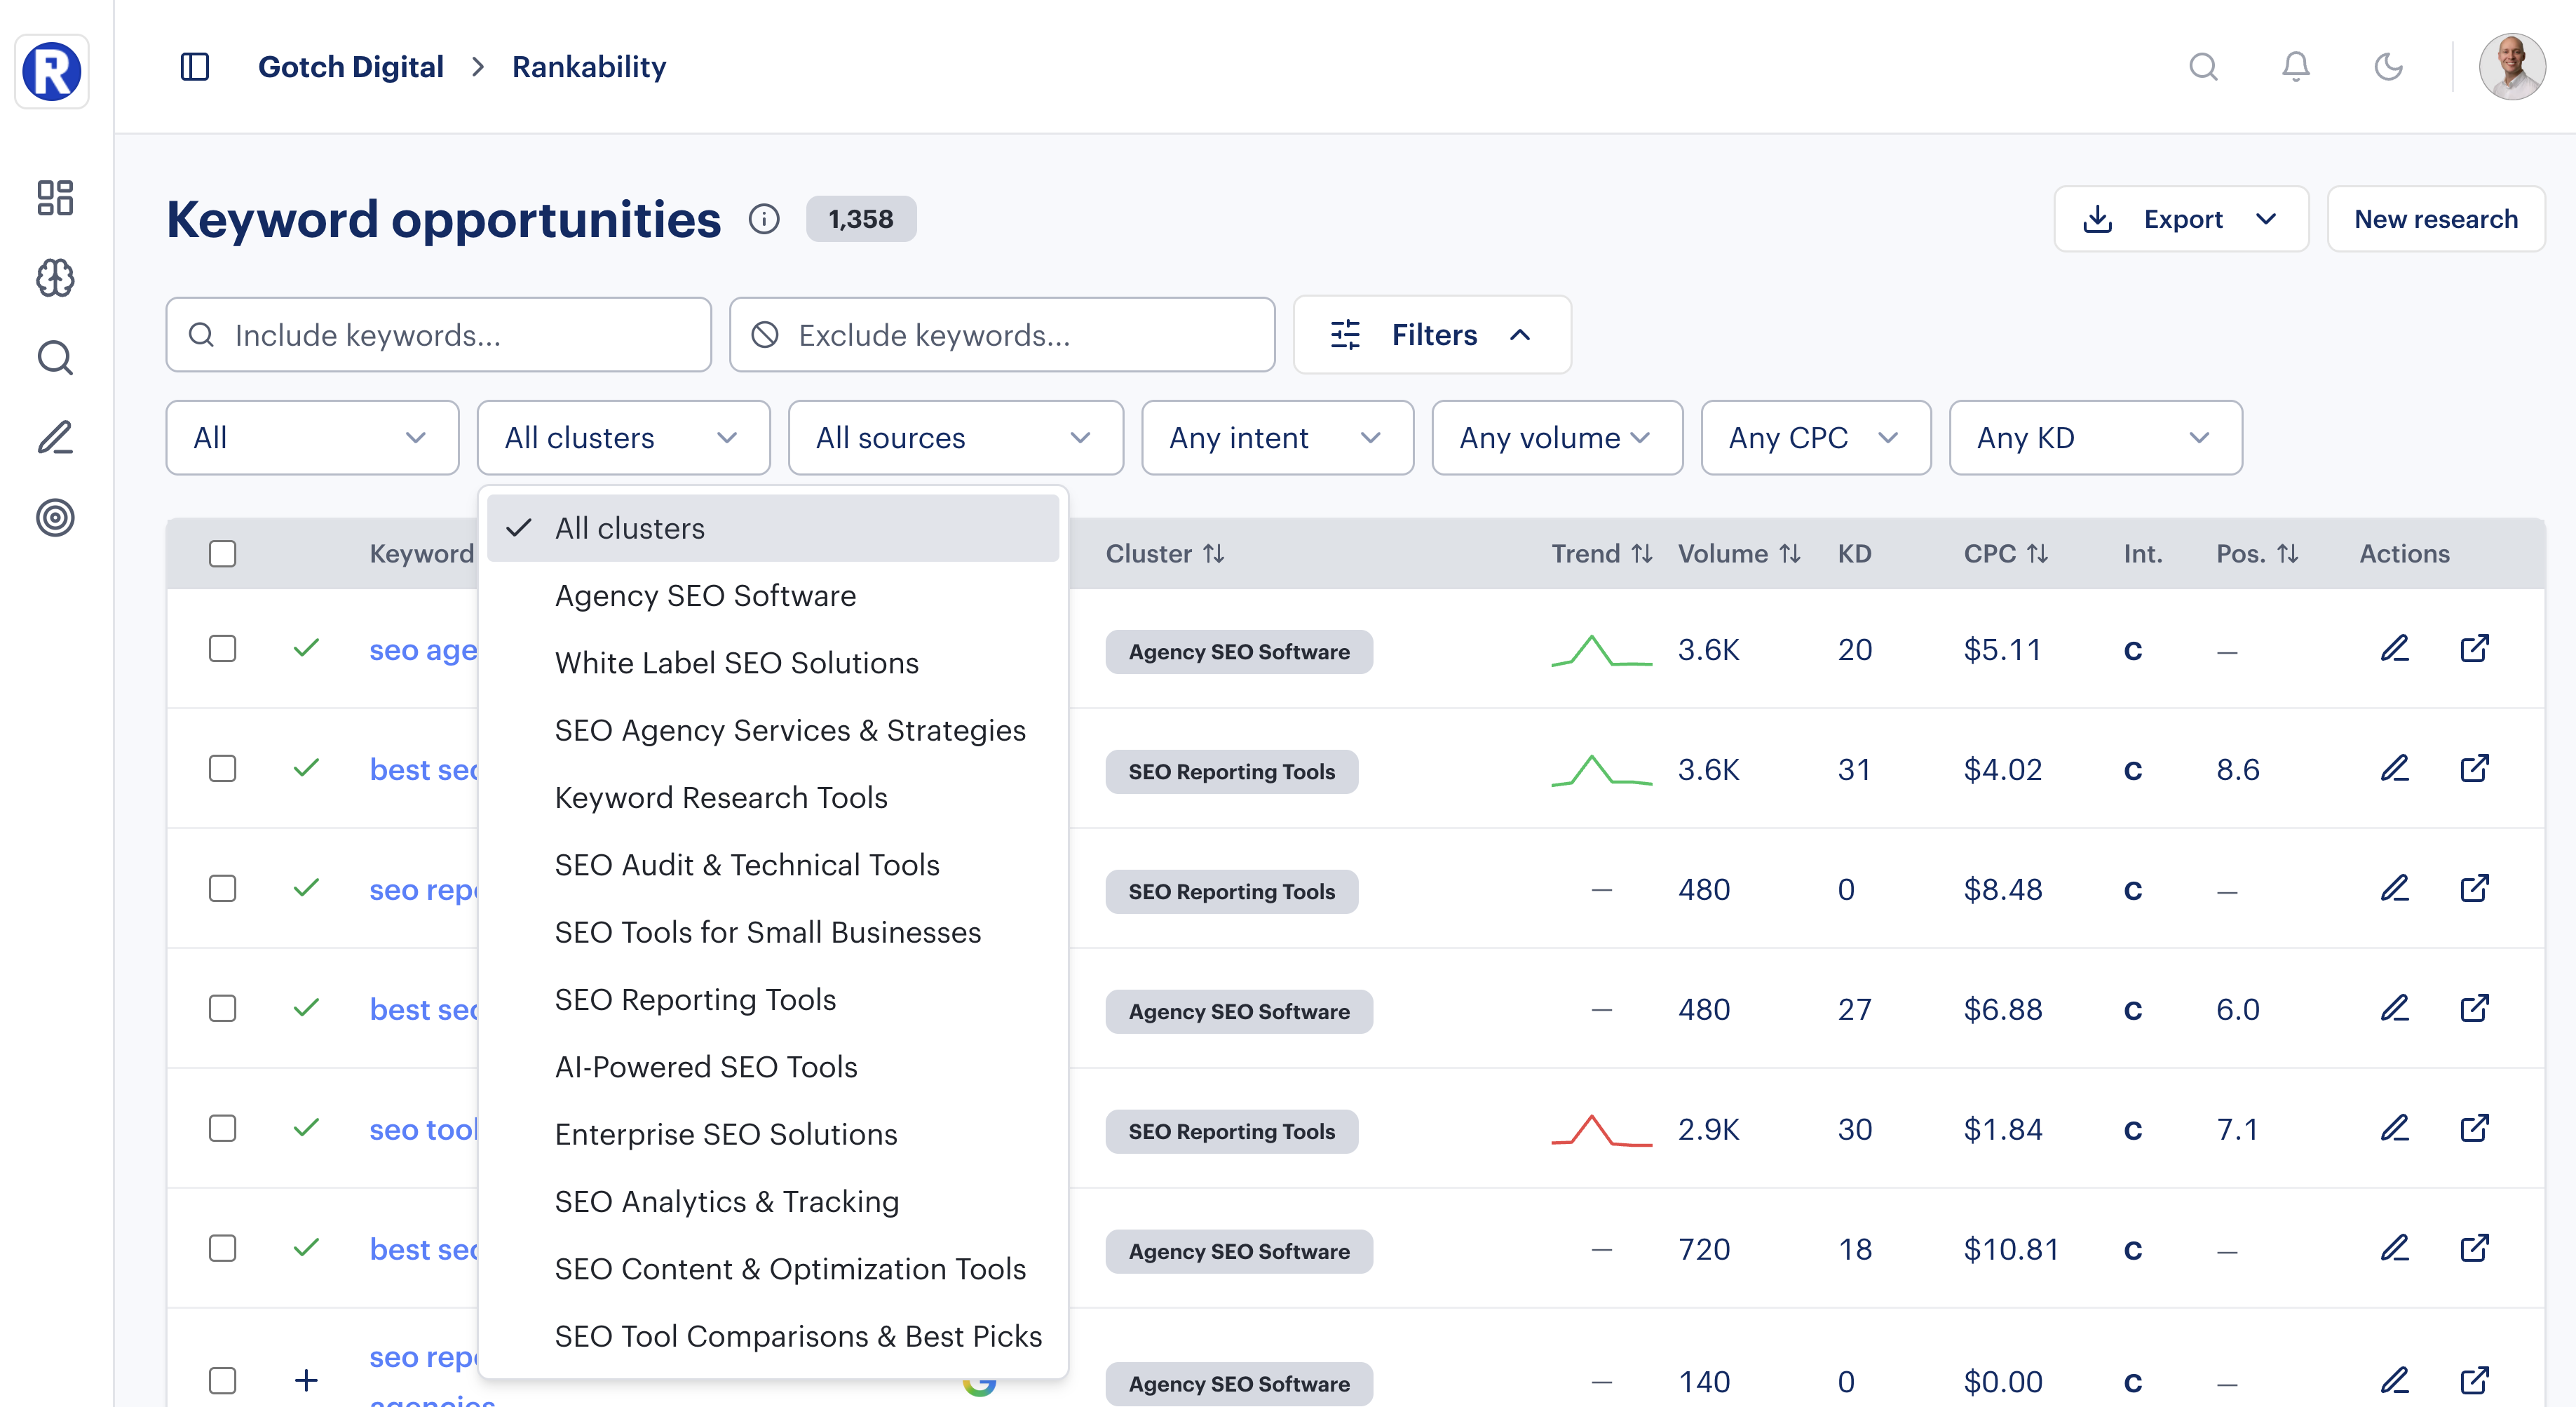Open notifications via the bell icon
The height and width of the screenshot is (1407, 2576).
tap(2295, 67)
